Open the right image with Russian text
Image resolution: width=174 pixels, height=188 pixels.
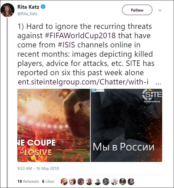[x=126, y=125]
